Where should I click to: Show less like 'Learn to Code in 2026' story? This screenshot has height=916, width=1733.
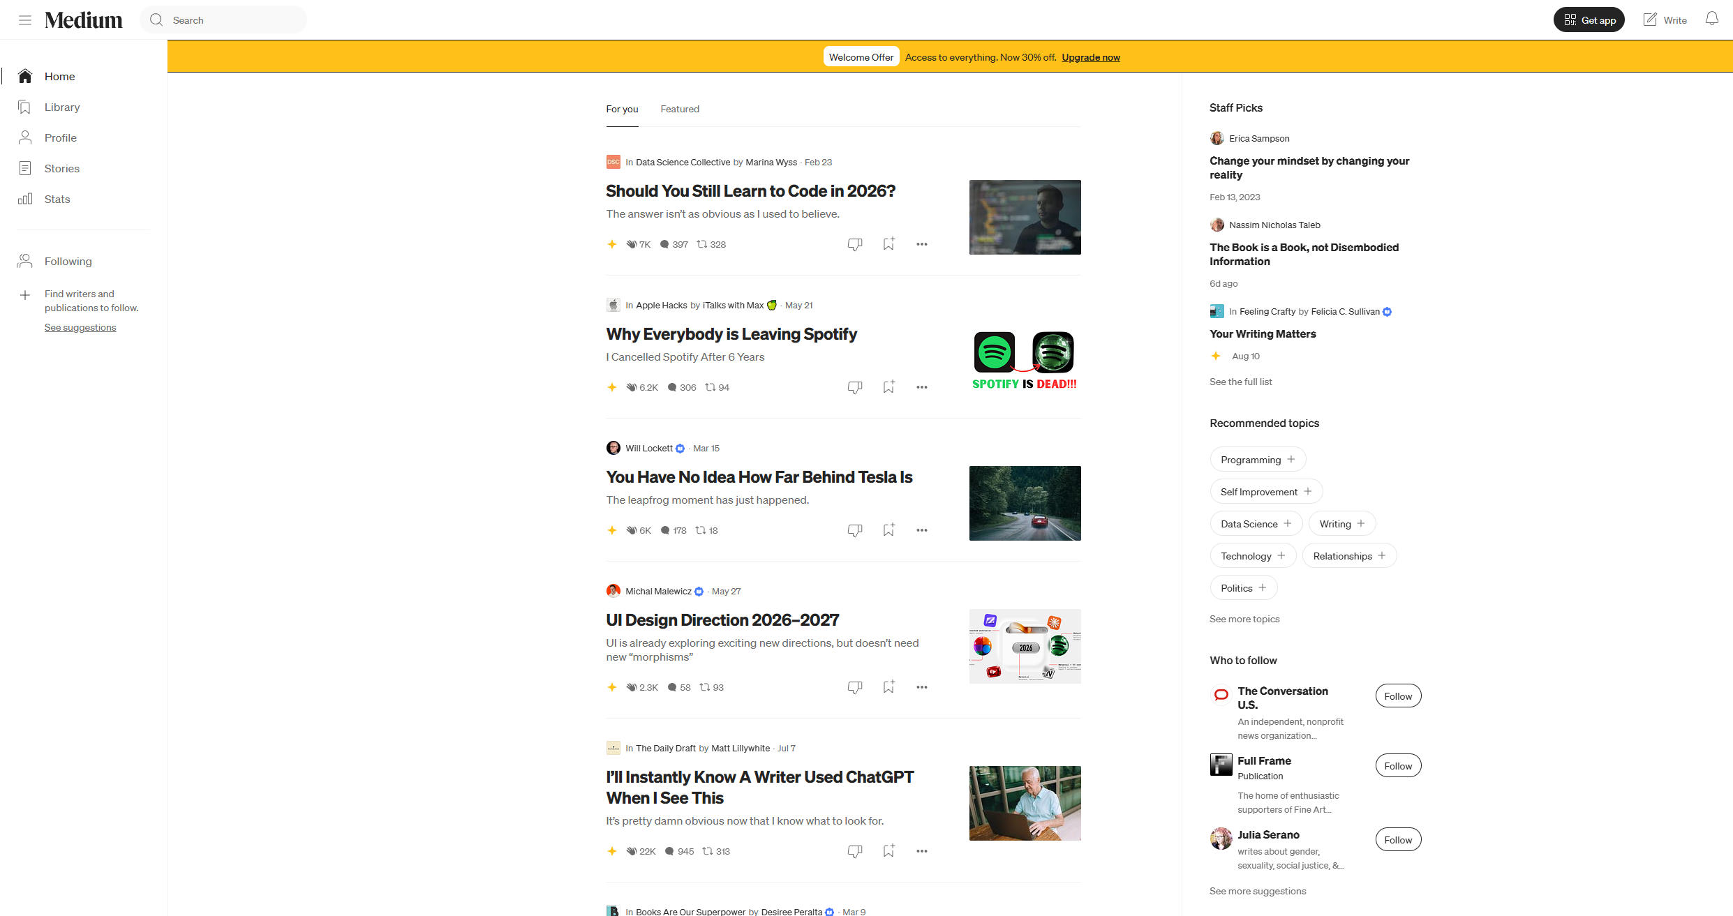[x=855, y=244]
